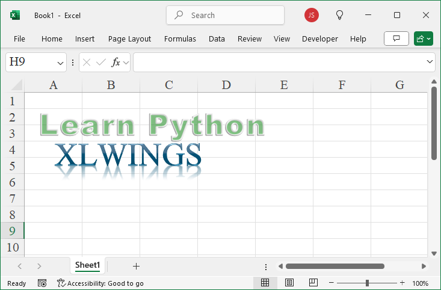Viewport: 441px width, 290px height.
Task: Open the Insert tab
Action: [x=85, y=39]
